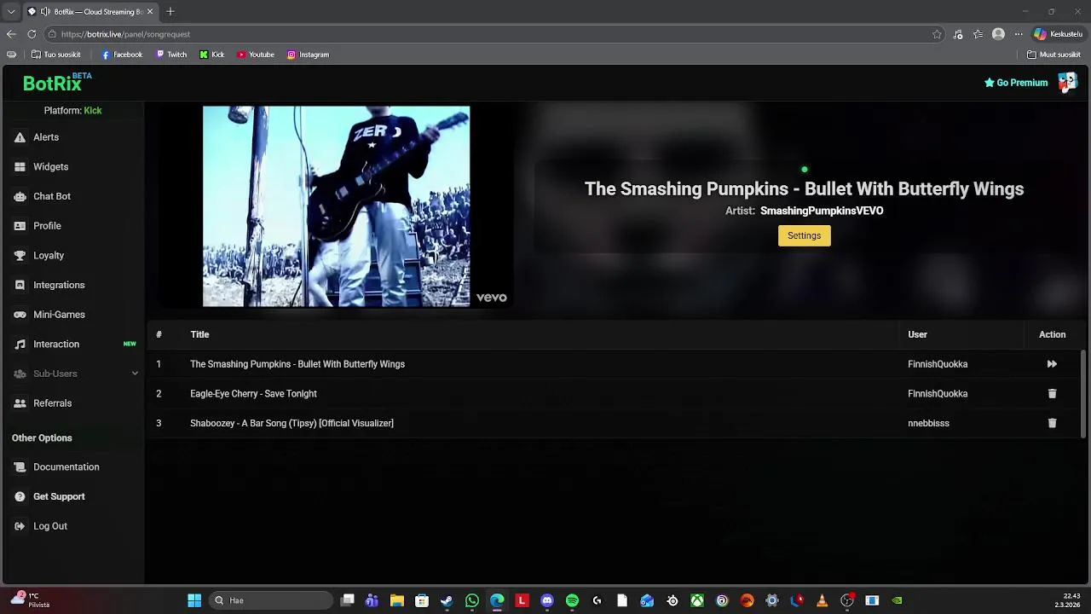
Task: Open Spotify from the taskbar
Action: (x=572, y=600)
